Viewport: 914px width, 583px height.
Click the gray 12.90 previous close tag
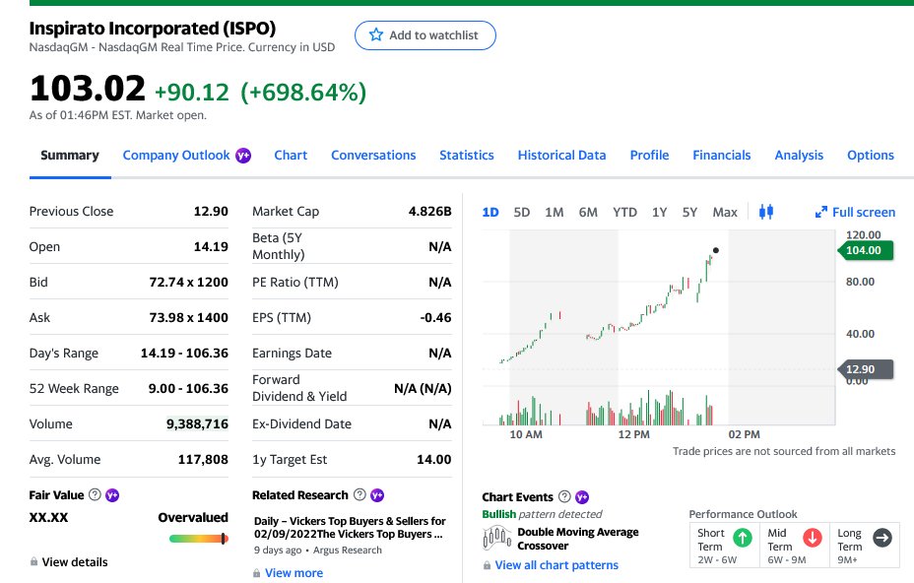pyautogui.click(x=866, y=369)
